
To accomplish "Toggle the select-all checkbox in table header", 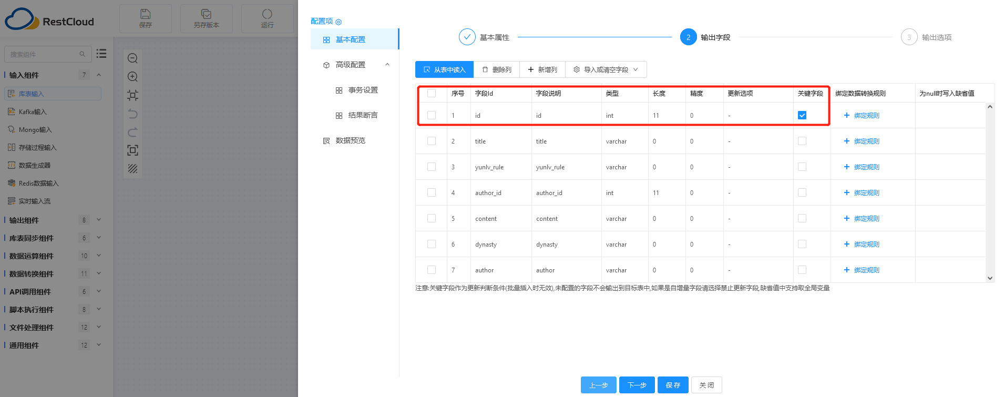I will tap(432, 93).
